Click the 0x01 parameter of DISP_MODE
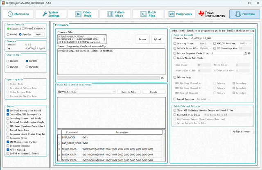Screen dimensions: 262x170 pyautogui.click(x=122, y=137)
